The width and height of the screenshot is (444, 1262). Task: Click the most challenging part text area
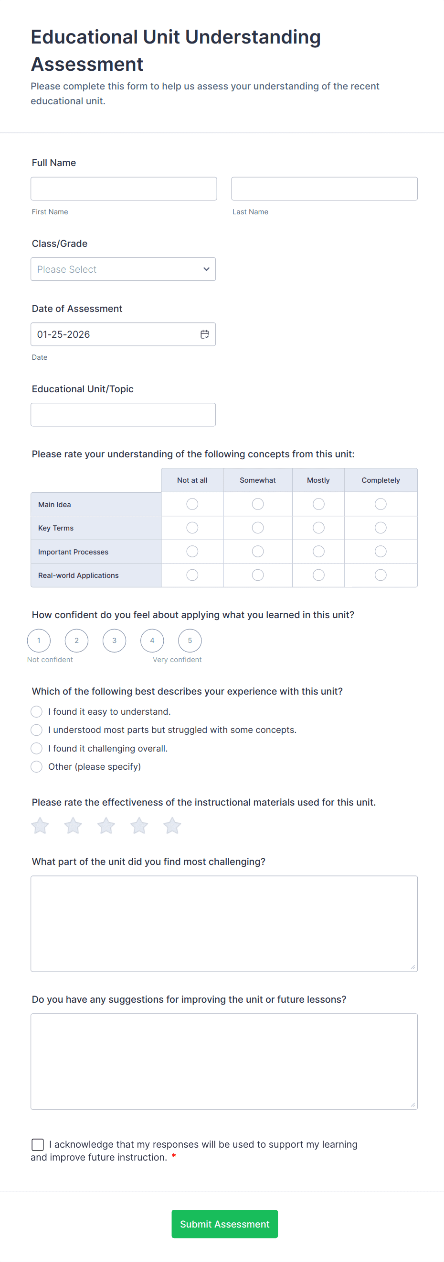click(x=224, y=923)
